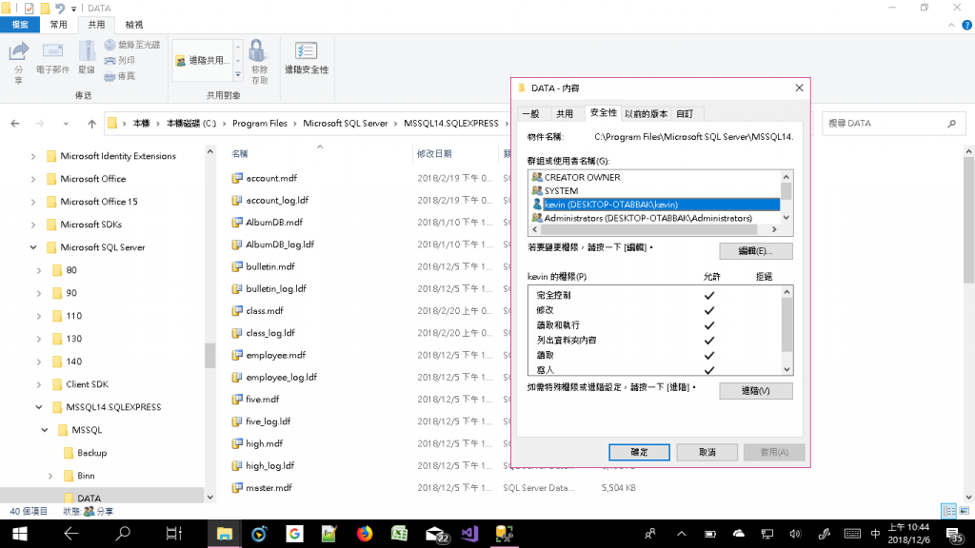Screen dimensions: 975x548
Task: Click 進階(V) button
Action: [x=755, y=391]
